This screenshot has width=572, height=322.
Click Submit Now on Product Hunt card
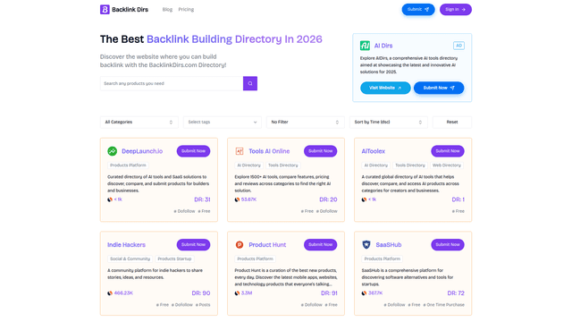320,244
